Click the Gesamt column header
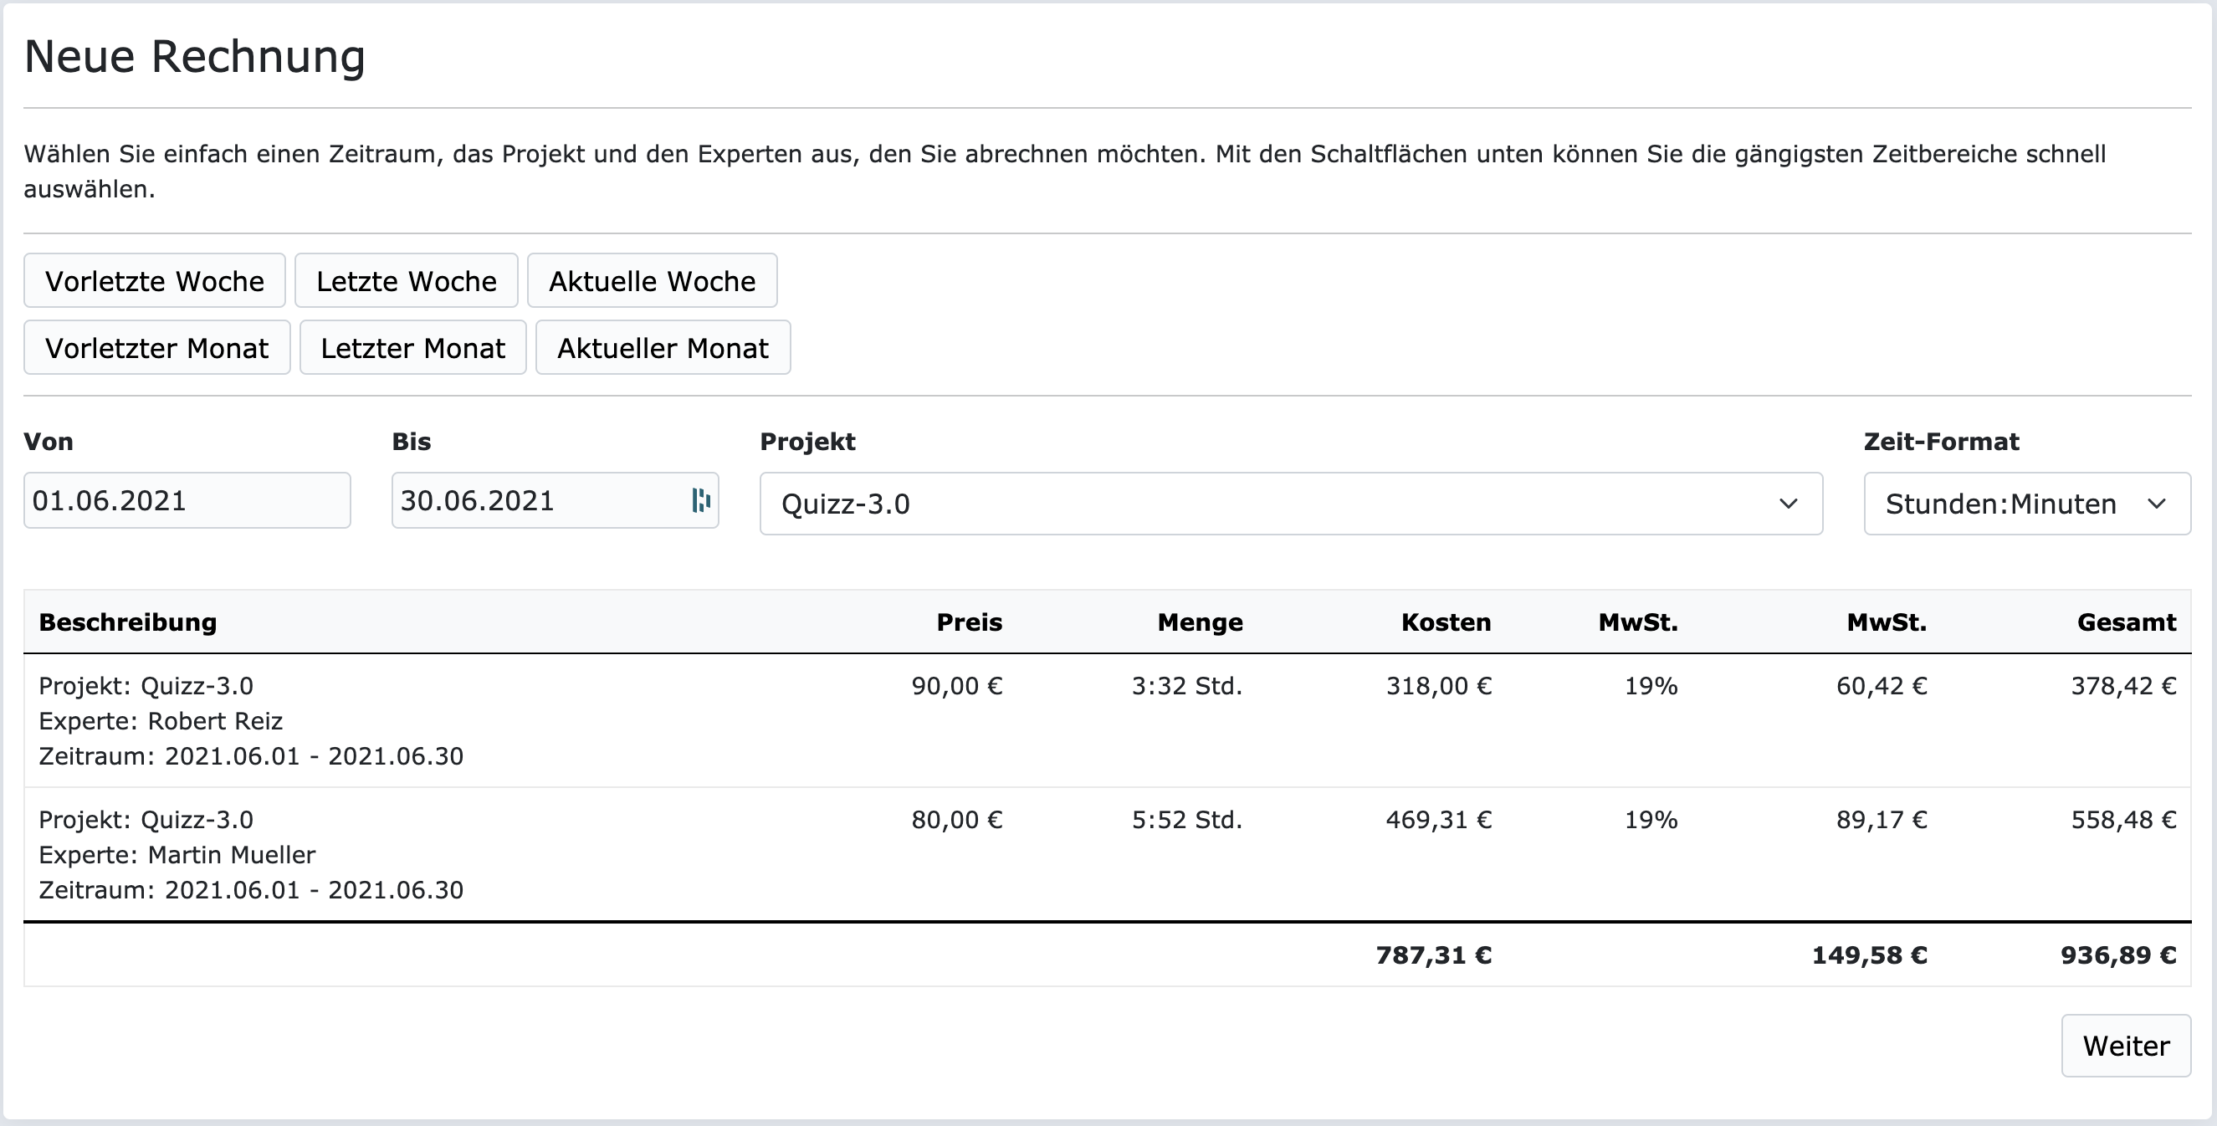 coord(2126,622)
